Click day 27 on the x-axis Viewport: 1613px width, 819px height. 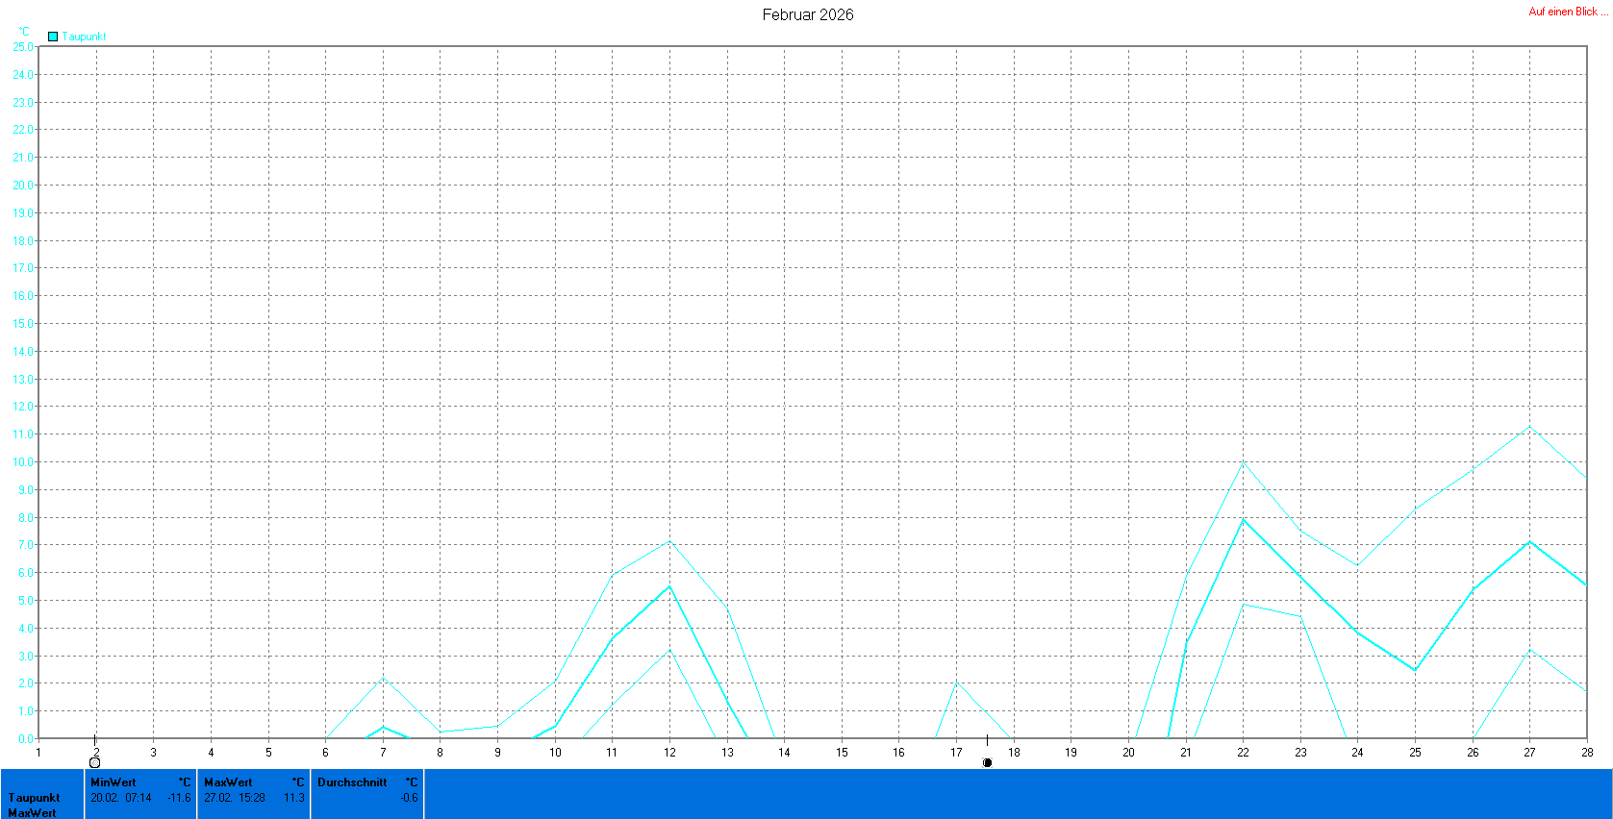tap(1529, 753)
